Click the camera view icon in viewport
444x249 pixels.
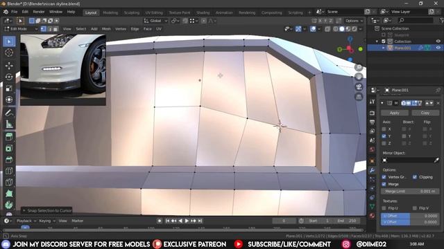click(x=359, y=86)
